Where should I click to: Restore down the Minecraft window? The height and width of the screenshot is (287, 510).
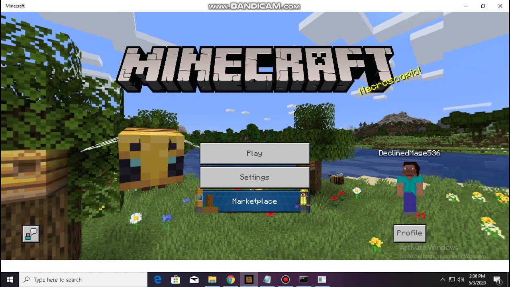coord(483,6)
